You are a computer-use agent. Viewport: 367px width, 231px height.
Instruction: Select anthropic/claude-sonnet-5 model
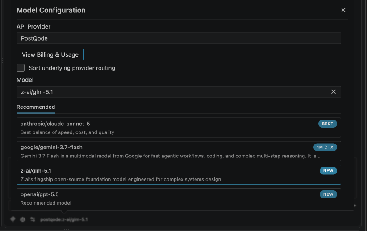coord(179,128)
